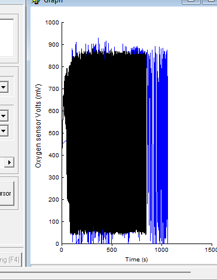Click the right arrow of horizontal scrollbar

tap(10, 162)
